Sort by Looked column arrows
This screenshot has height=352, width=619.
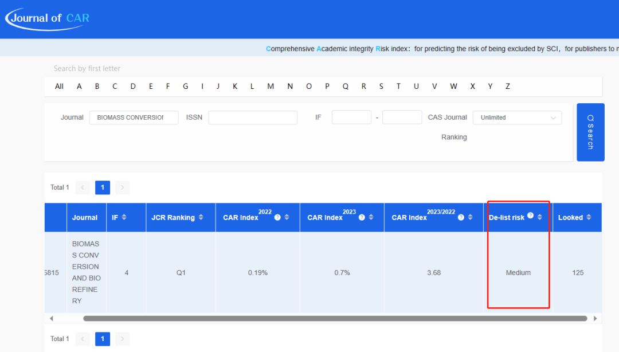click(x=589, y=217)
